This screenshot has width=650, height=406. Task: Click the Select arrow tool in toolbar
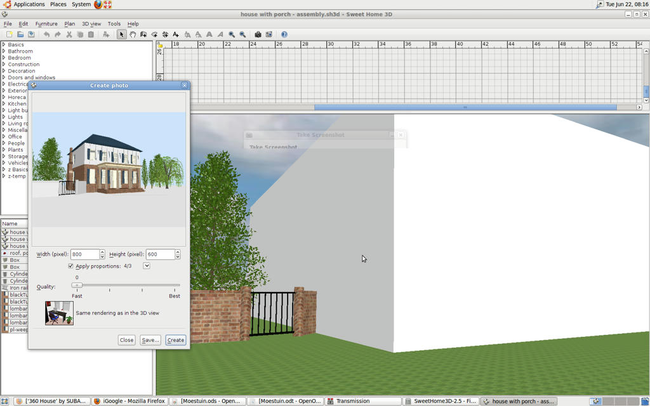point(121,34)
